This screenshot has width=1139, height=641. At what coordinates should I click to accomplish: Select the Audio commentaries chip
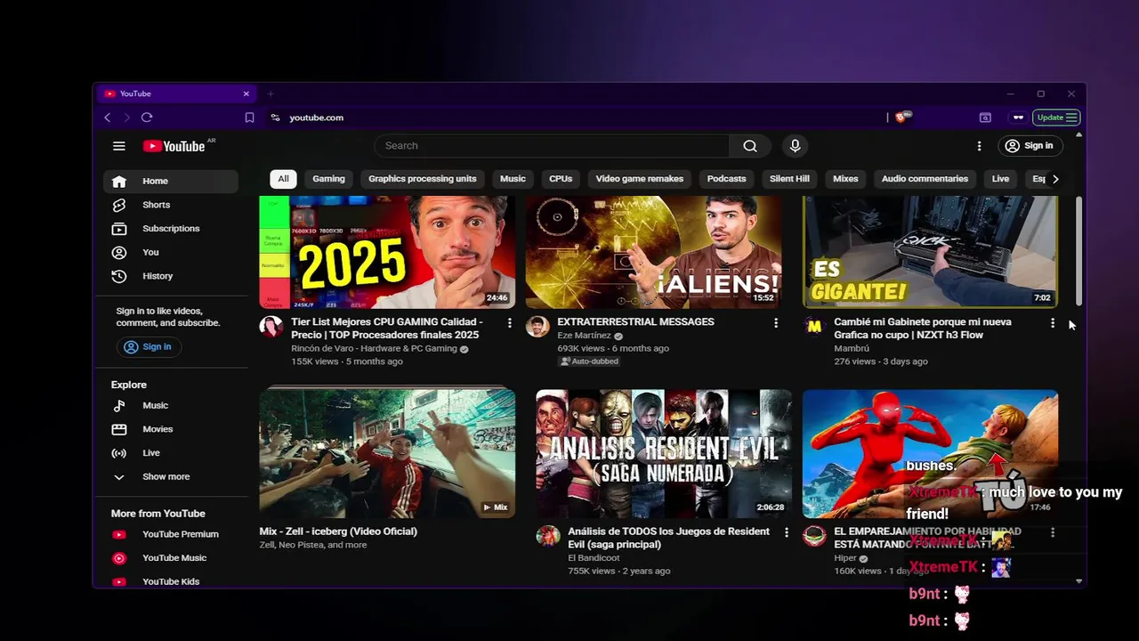[925, 179]
